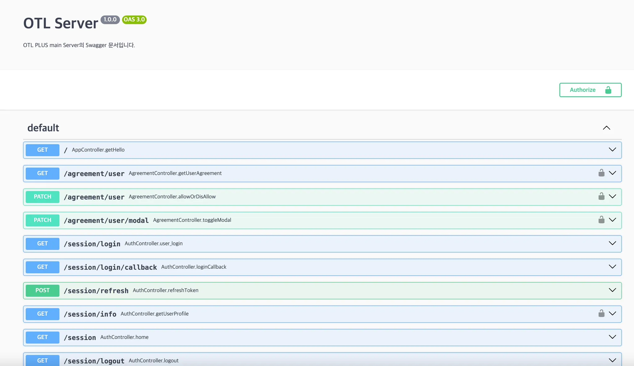Collapse the default section with up chevron
634x366 pixels.
(x=606, y=128)
